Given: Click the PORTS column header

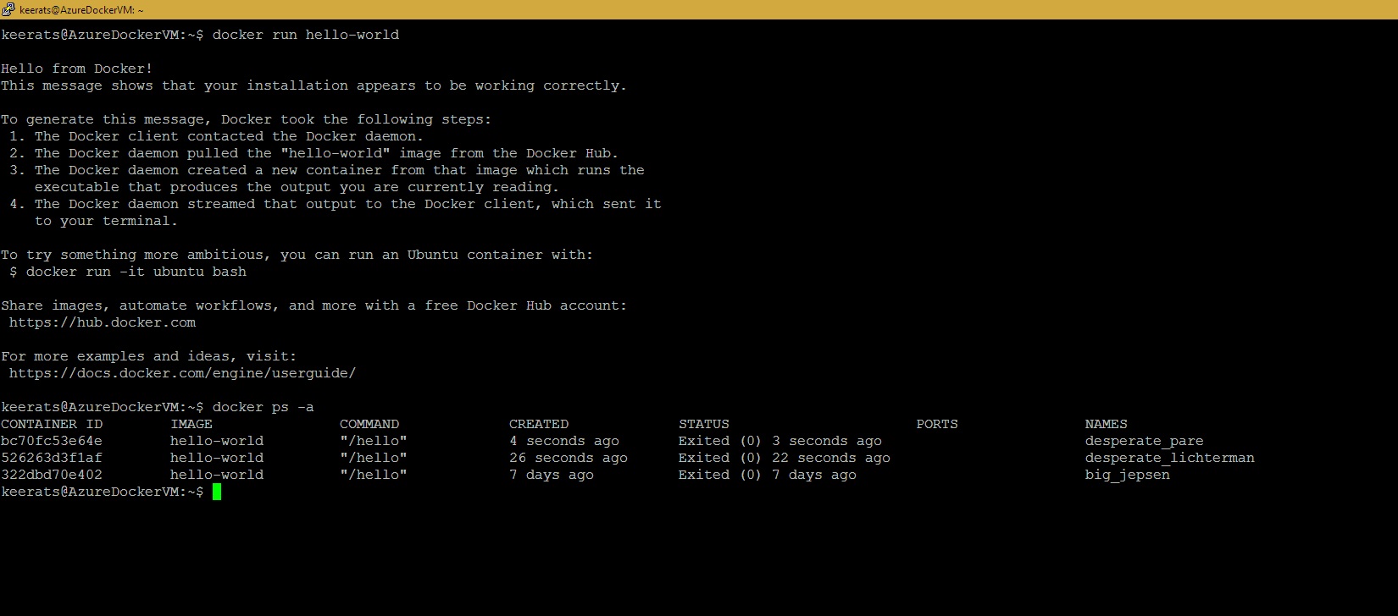Looking at the screenshot, I should [937, 424].
